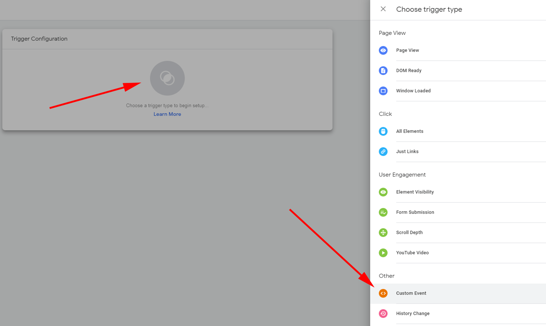
Task: Click the History Change pink clock icon
Action: click(x=383, y=313)
